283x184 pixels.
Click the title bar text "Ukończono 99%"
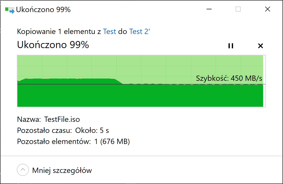coord(43,10)
